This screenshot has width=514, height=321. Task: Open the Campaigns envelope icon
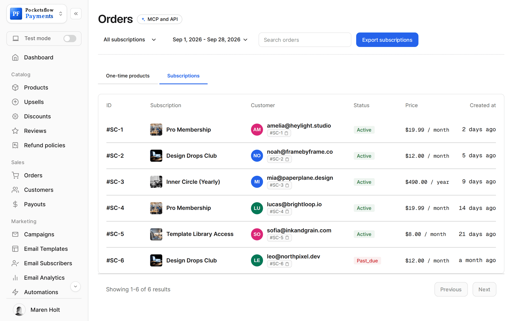pyautogui.click(x=15, y=234)
